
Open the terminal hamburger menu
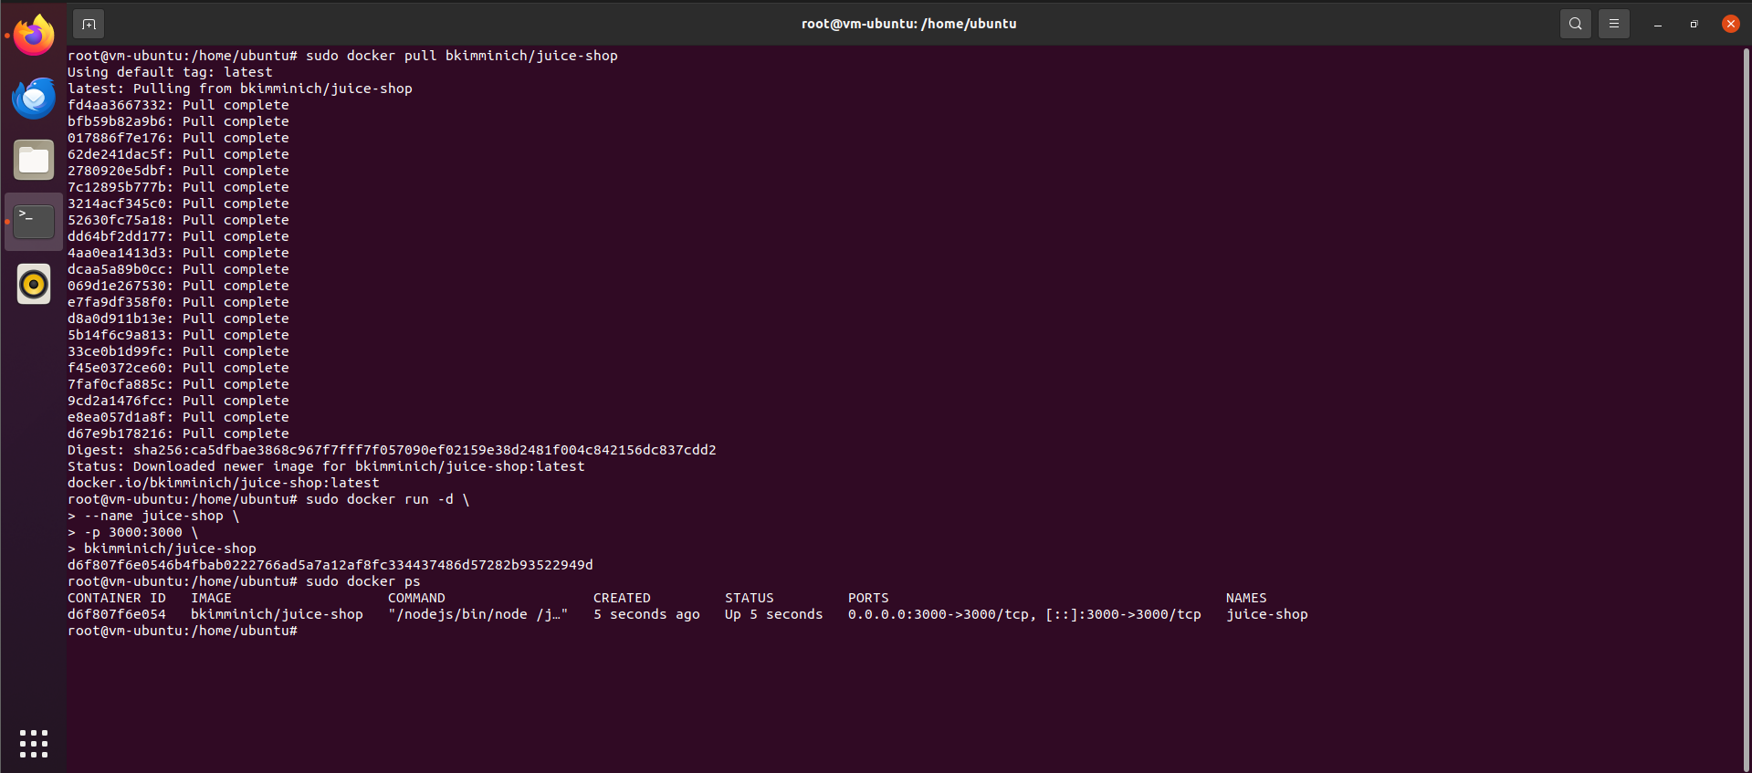[1613, 24]
